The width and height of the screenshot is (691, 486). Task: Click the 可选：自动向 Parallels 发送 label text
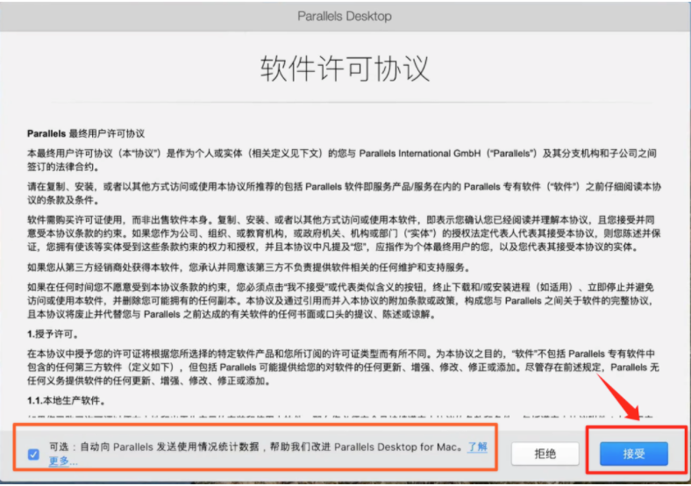[254, 447]
